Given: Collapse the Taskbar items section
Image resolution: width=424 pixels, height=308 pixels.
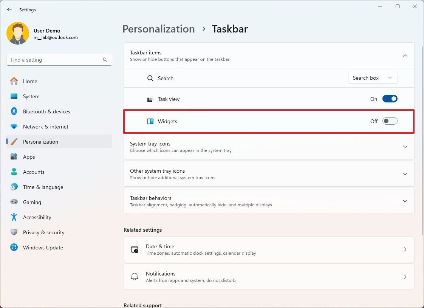Looking at the screenshot, I should [405, 55].
